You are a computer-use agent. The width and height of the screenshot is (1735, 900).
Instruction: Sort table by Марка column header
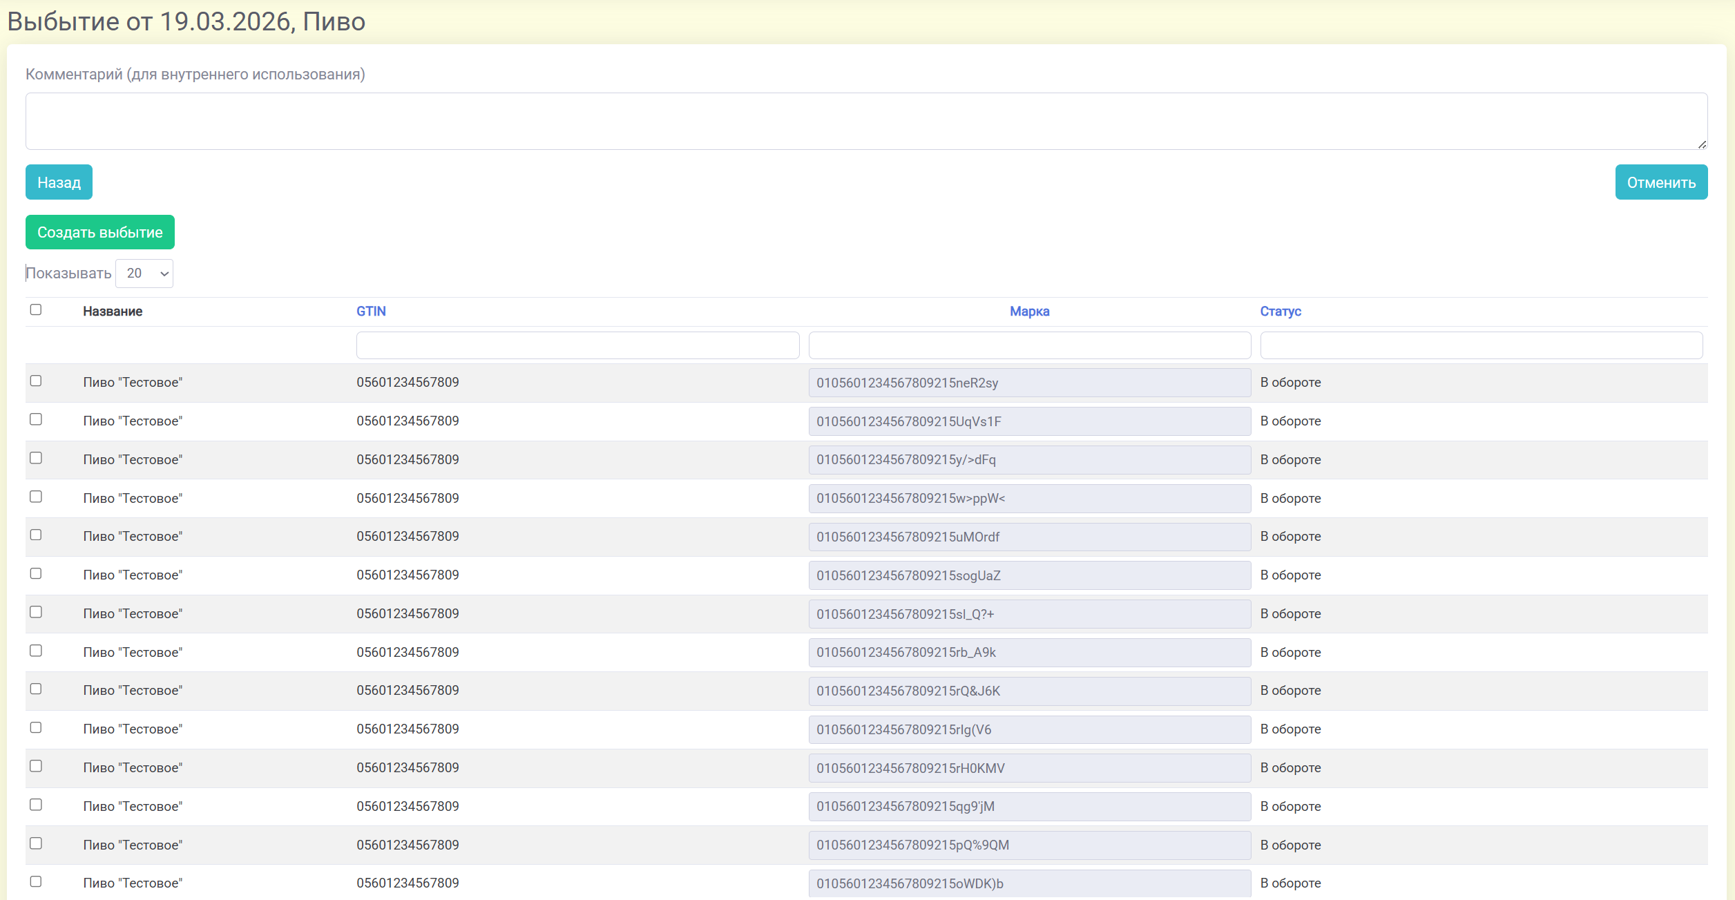(1029, 312)
